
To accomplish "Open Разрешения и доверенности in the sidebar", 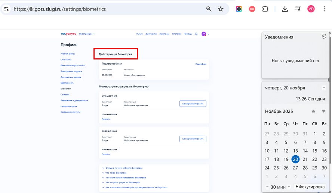I will click(x=74, y=100).
